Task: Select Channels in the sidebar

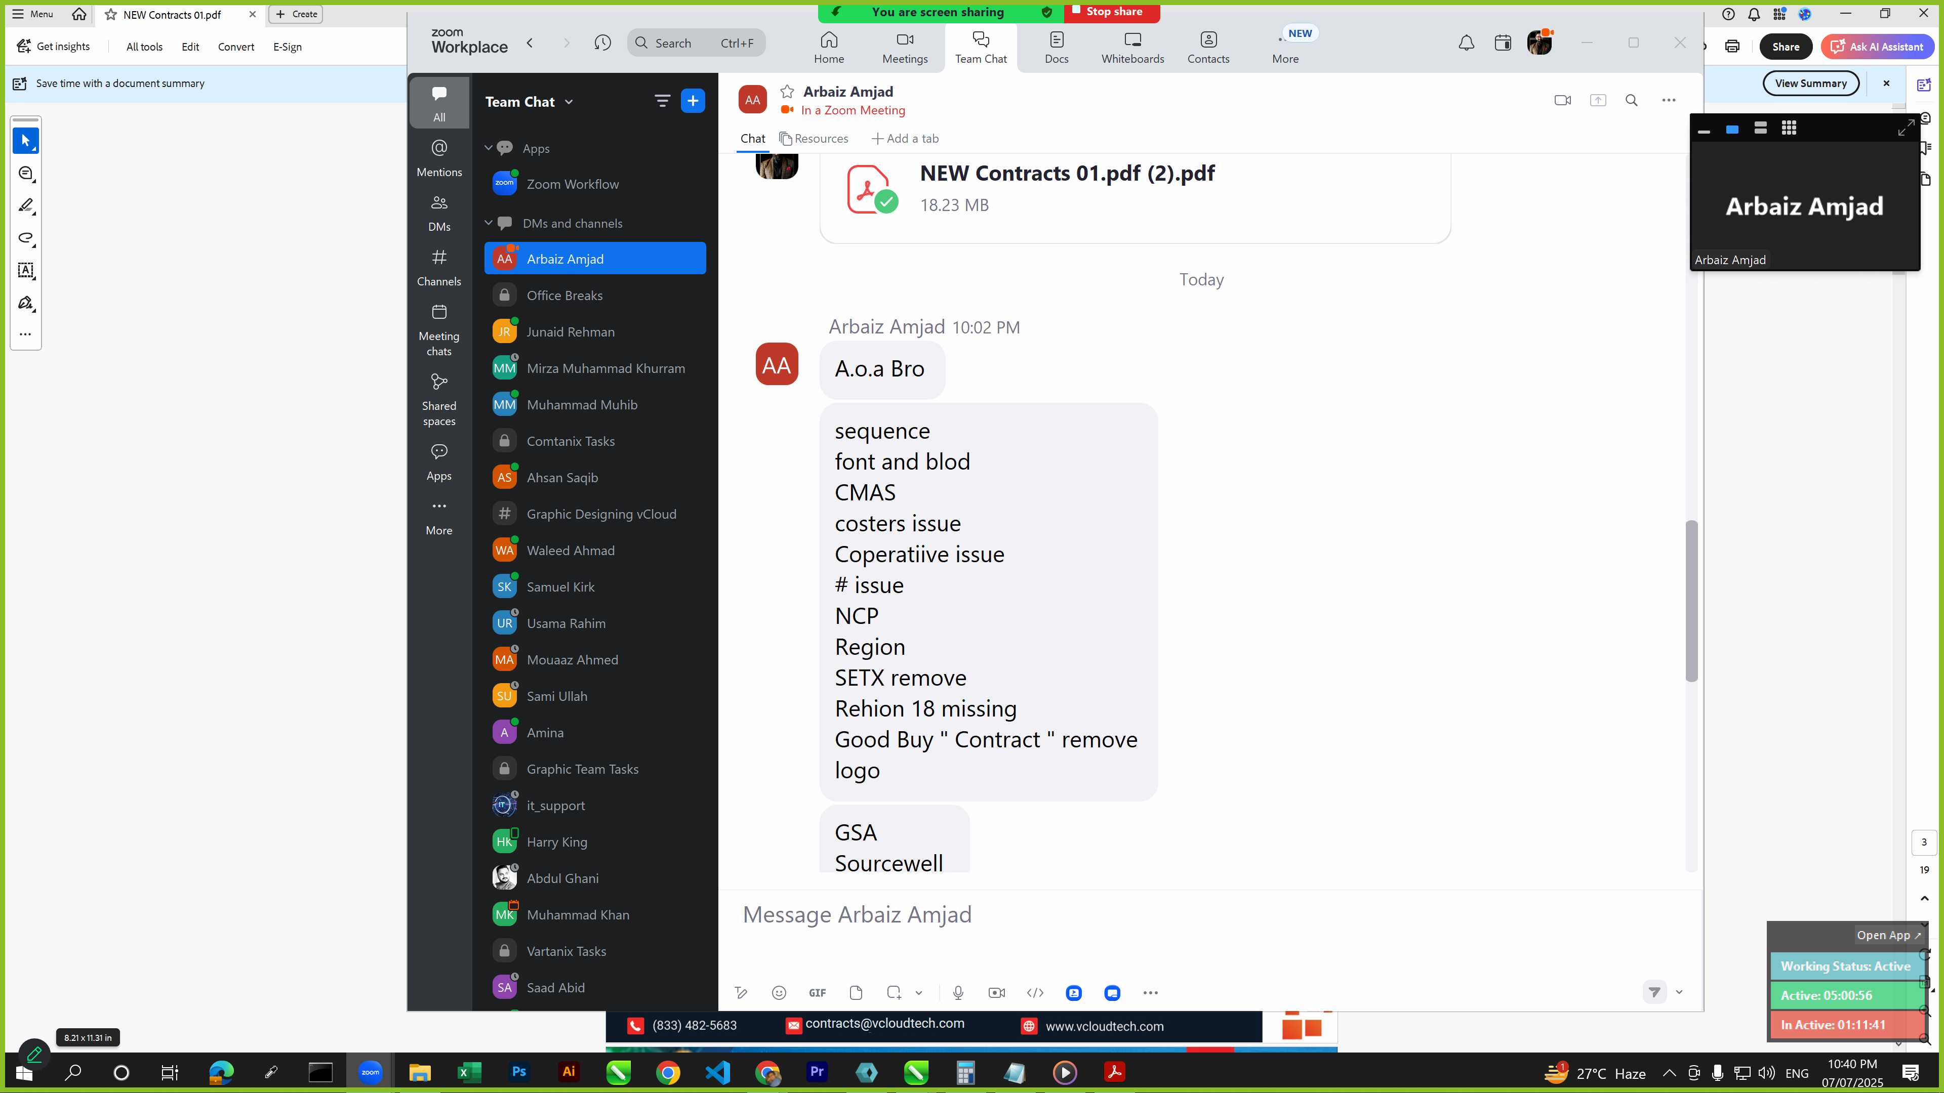Action: pyautogui.click(x=439, y=267)
